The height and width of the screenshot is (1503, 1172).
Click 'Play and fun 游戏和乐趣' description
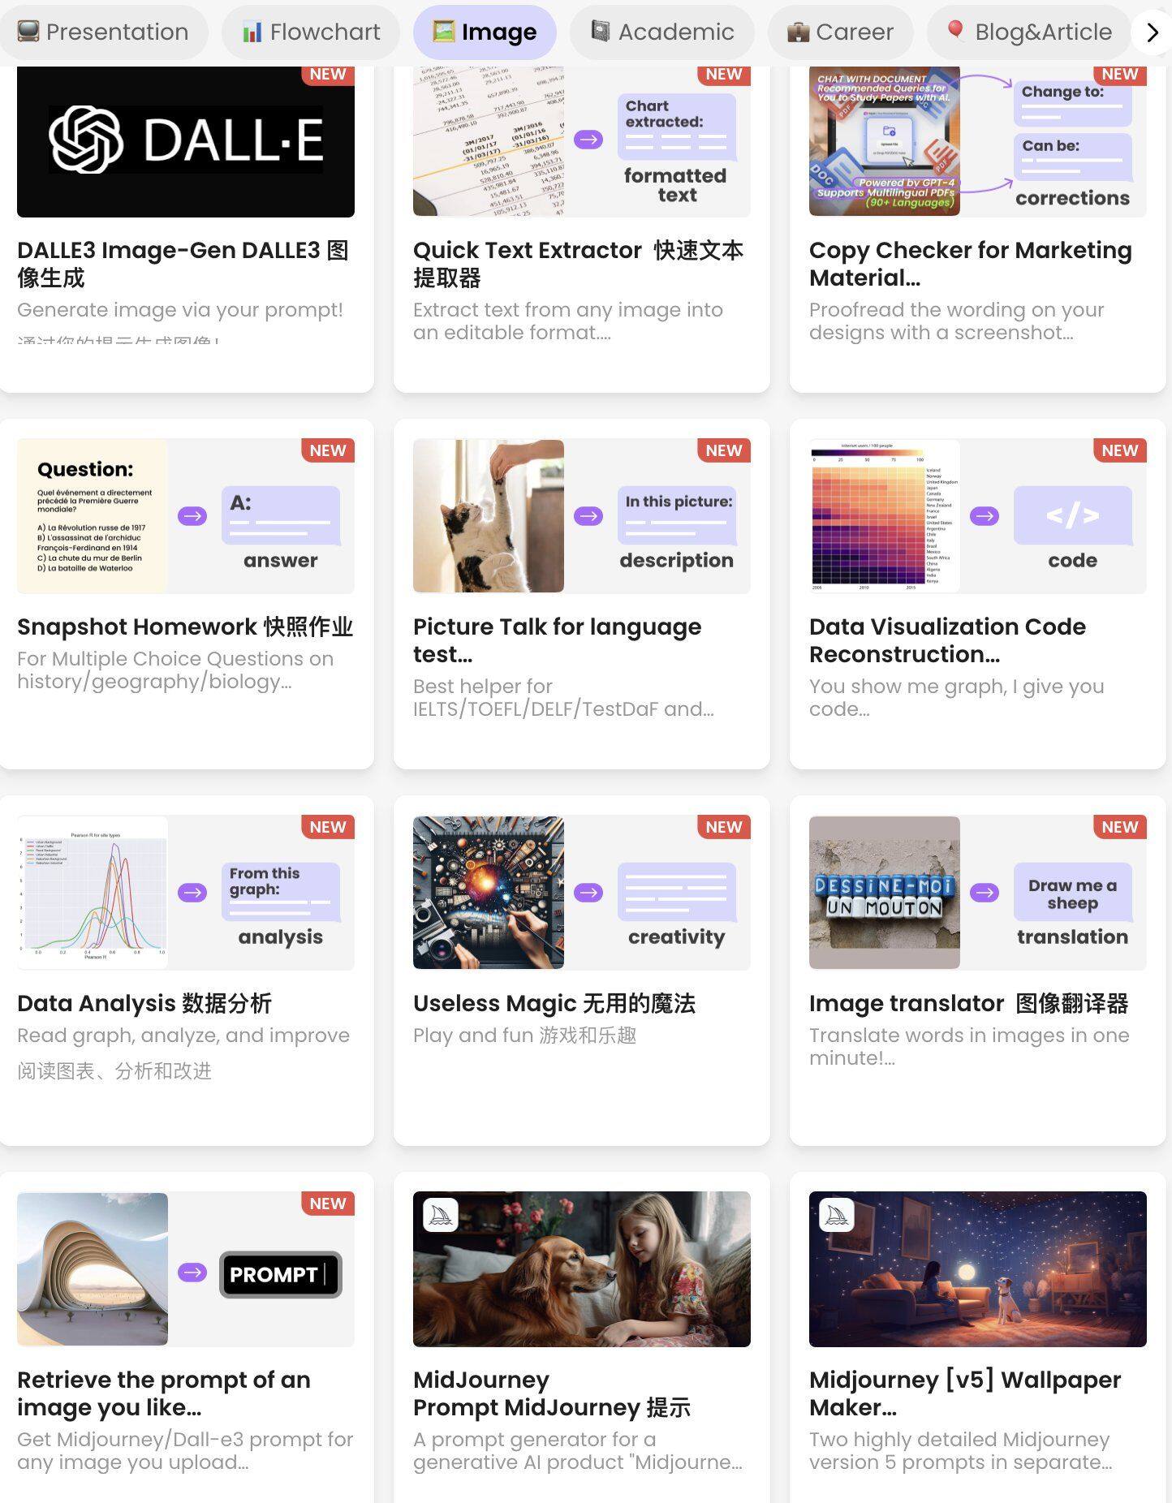pyautogui.click(x=524, y=1036)
